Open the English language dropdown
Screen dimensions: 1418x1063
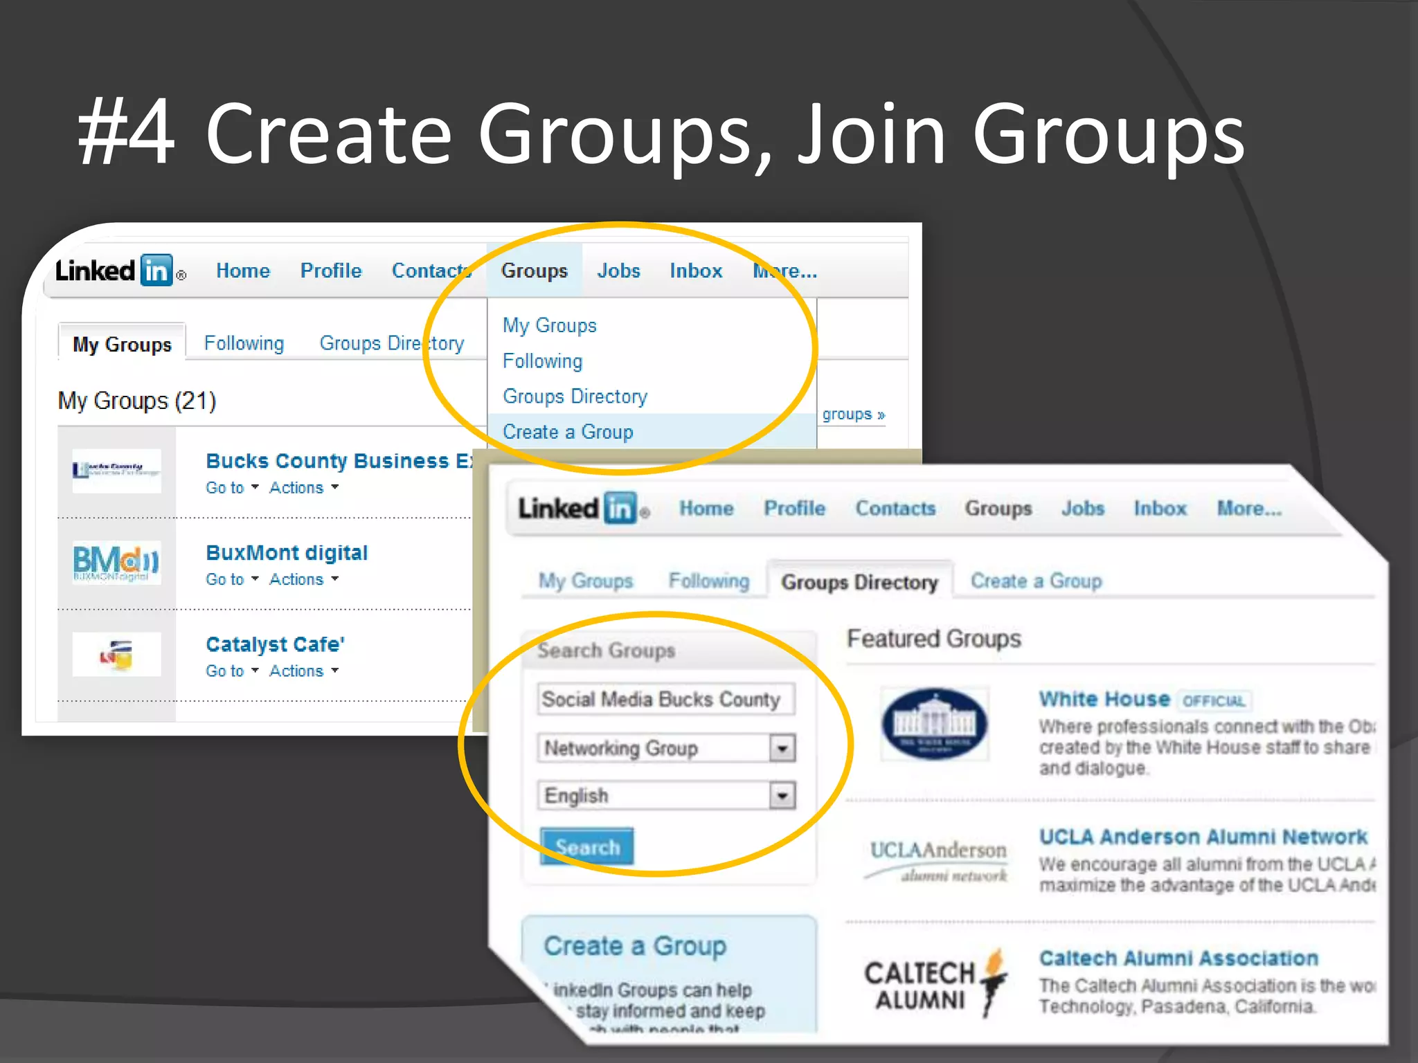pos(782,796)
